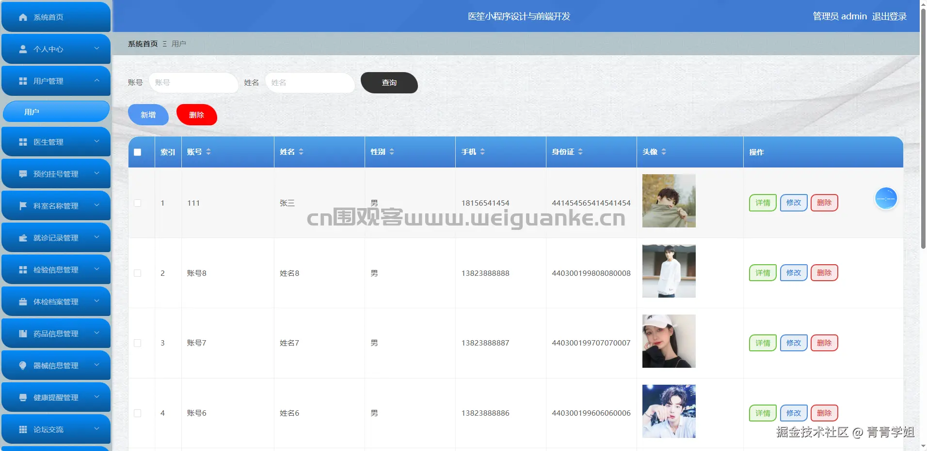
Task: Click the grid icon beside 论坛交流
Action: pos(23,430)
